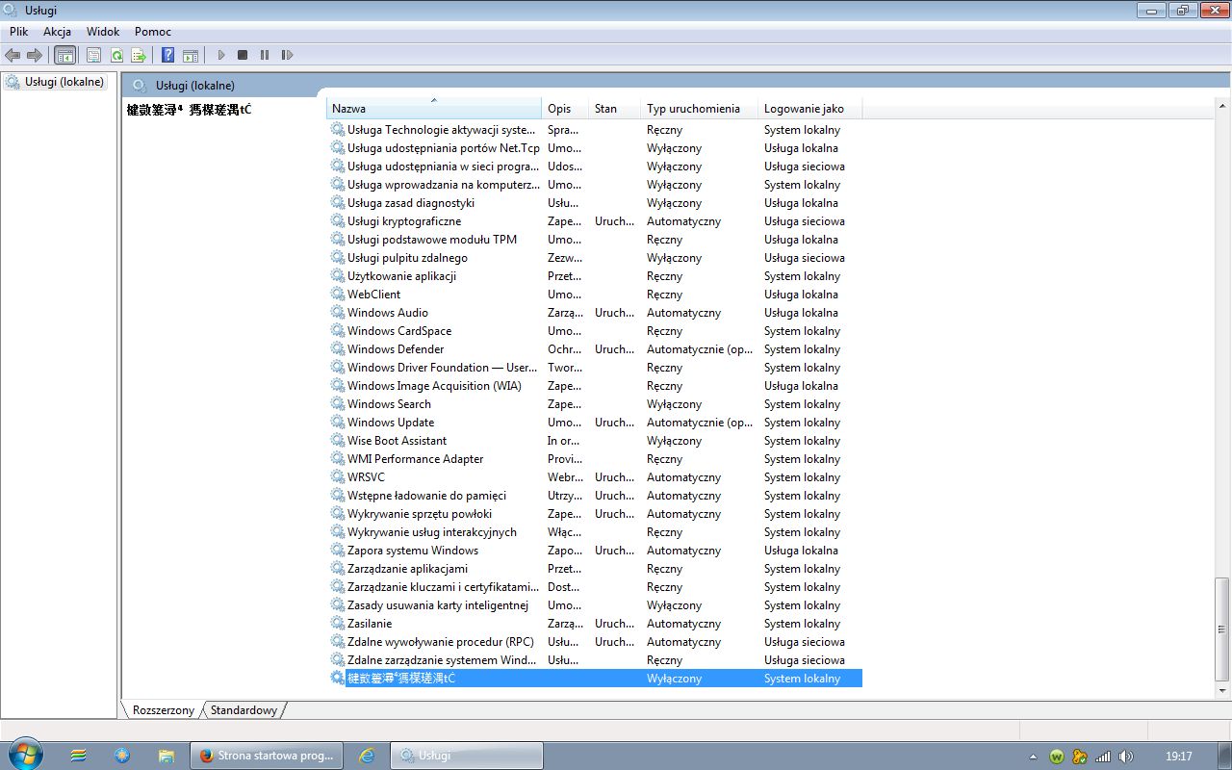Open the file explorer taskbar icon
The image size is (1232, 770).
166,756
